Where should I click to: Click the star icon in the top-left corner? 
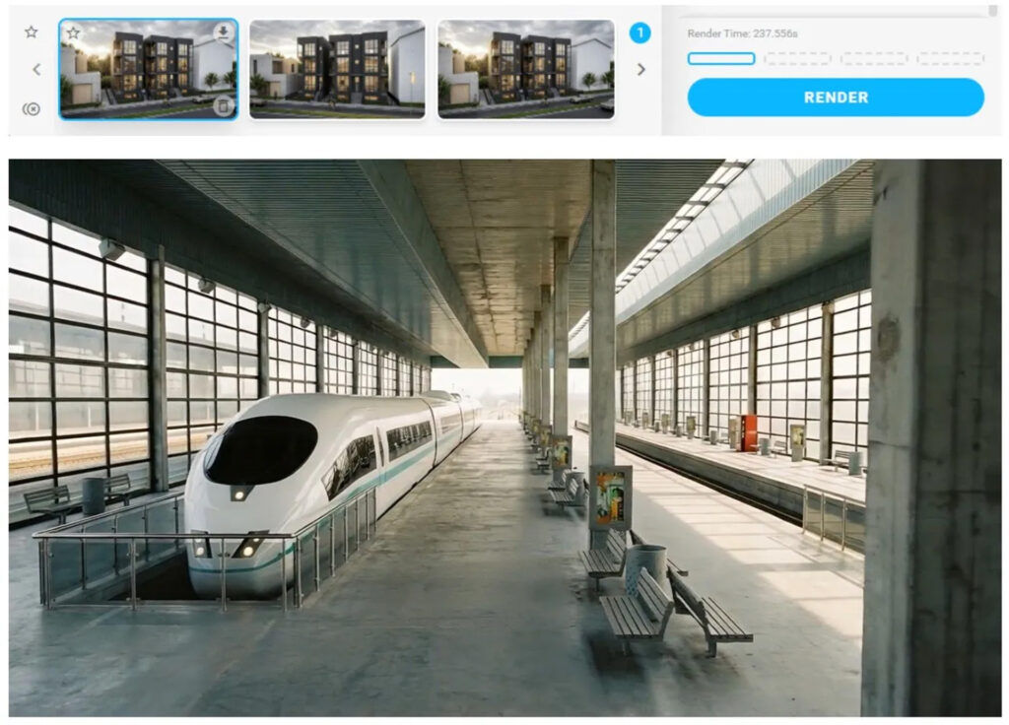click(32, 32)
